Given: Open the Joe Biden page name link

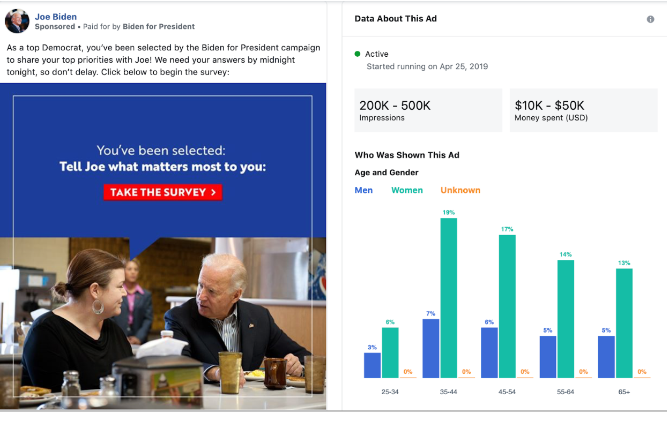Looking at the screenshot, I should pos(56,17).
